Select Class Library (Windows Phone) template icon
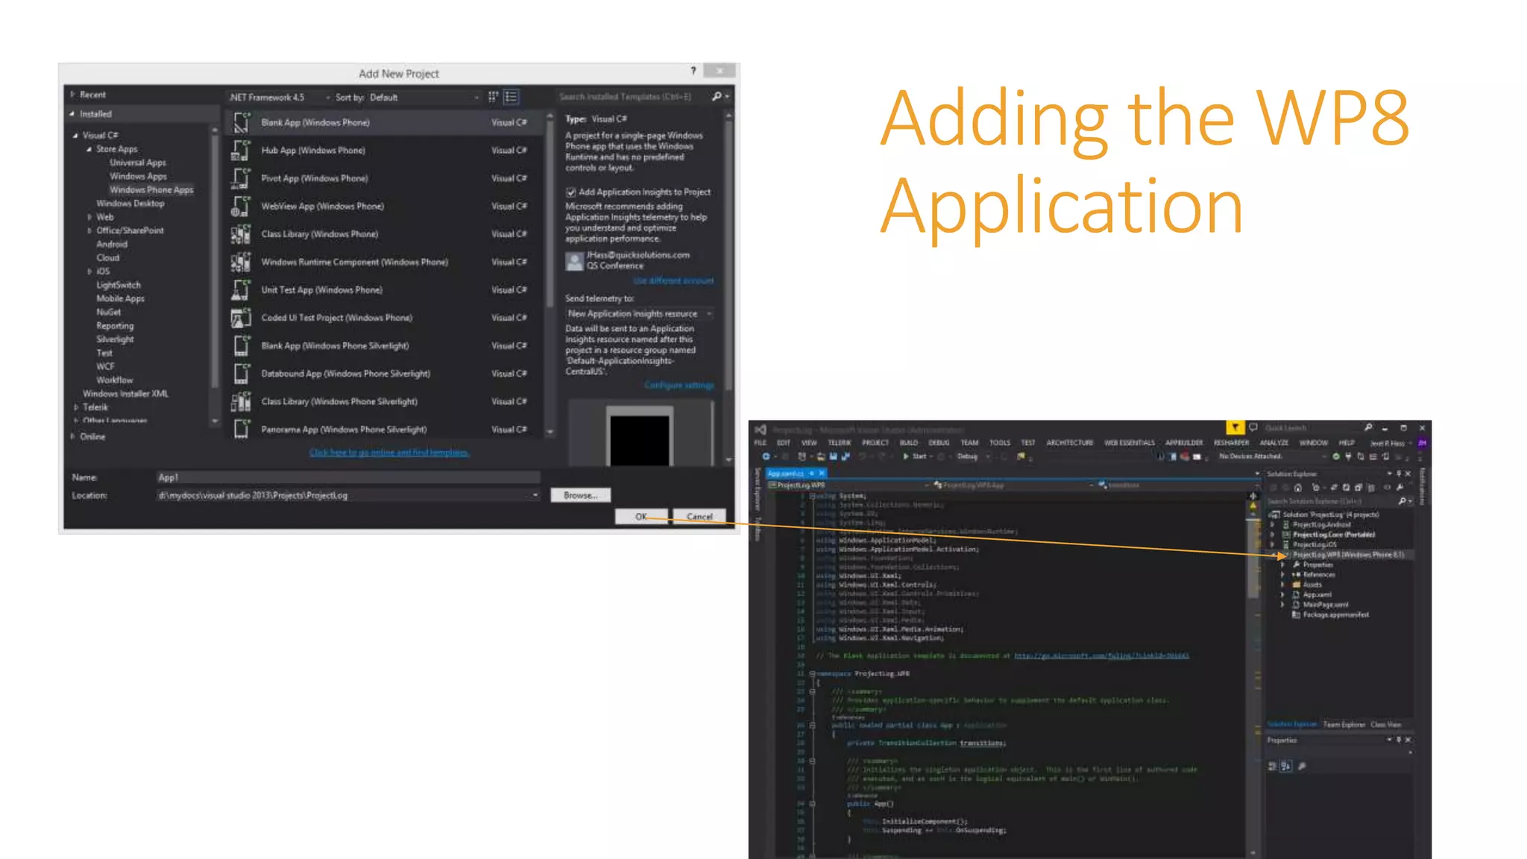This screenshot has width=1527, height=859. click(240, 234)
